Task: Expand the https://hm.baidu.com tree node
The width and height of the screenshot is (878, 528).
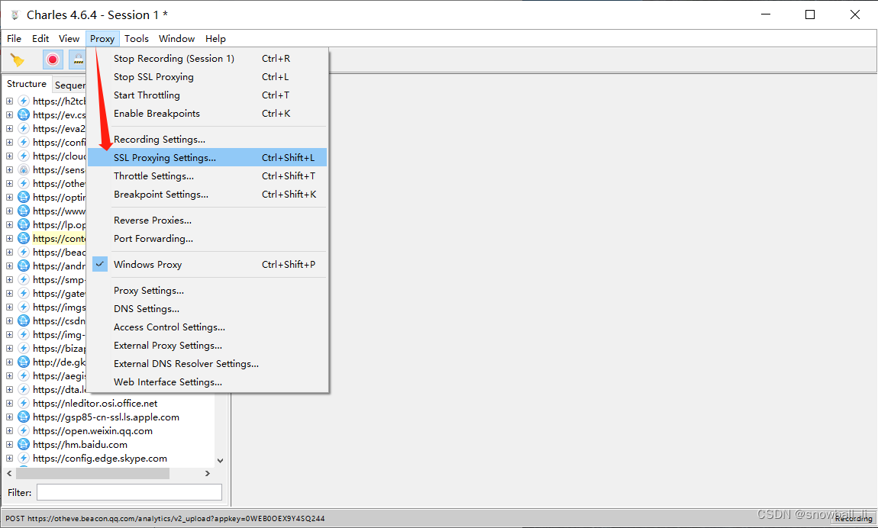Action: point(9,445)
